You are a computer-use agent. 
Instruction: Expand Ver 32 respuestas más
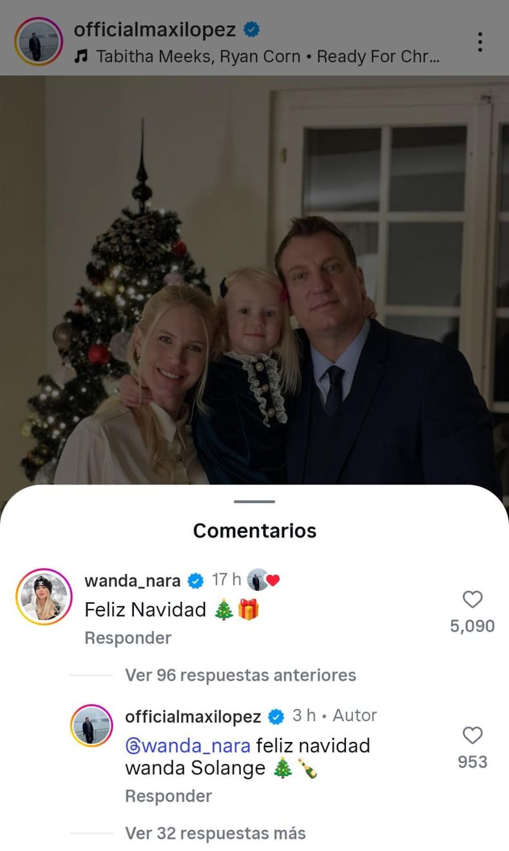coord(215,833)
